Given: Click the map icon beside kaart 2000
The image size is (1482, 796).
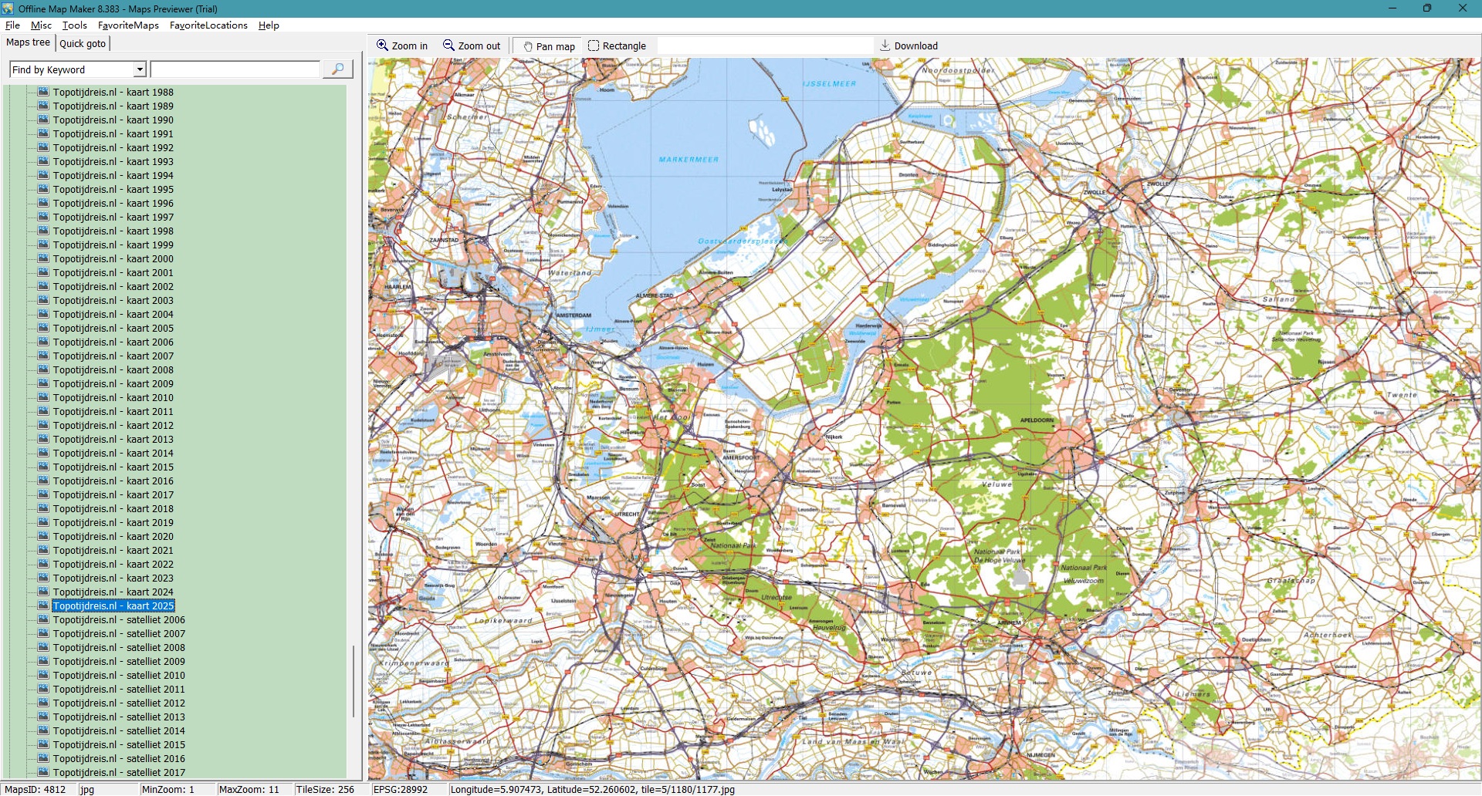Looking at the screenshot, I should pyautogui.click(x=43, y=258).
